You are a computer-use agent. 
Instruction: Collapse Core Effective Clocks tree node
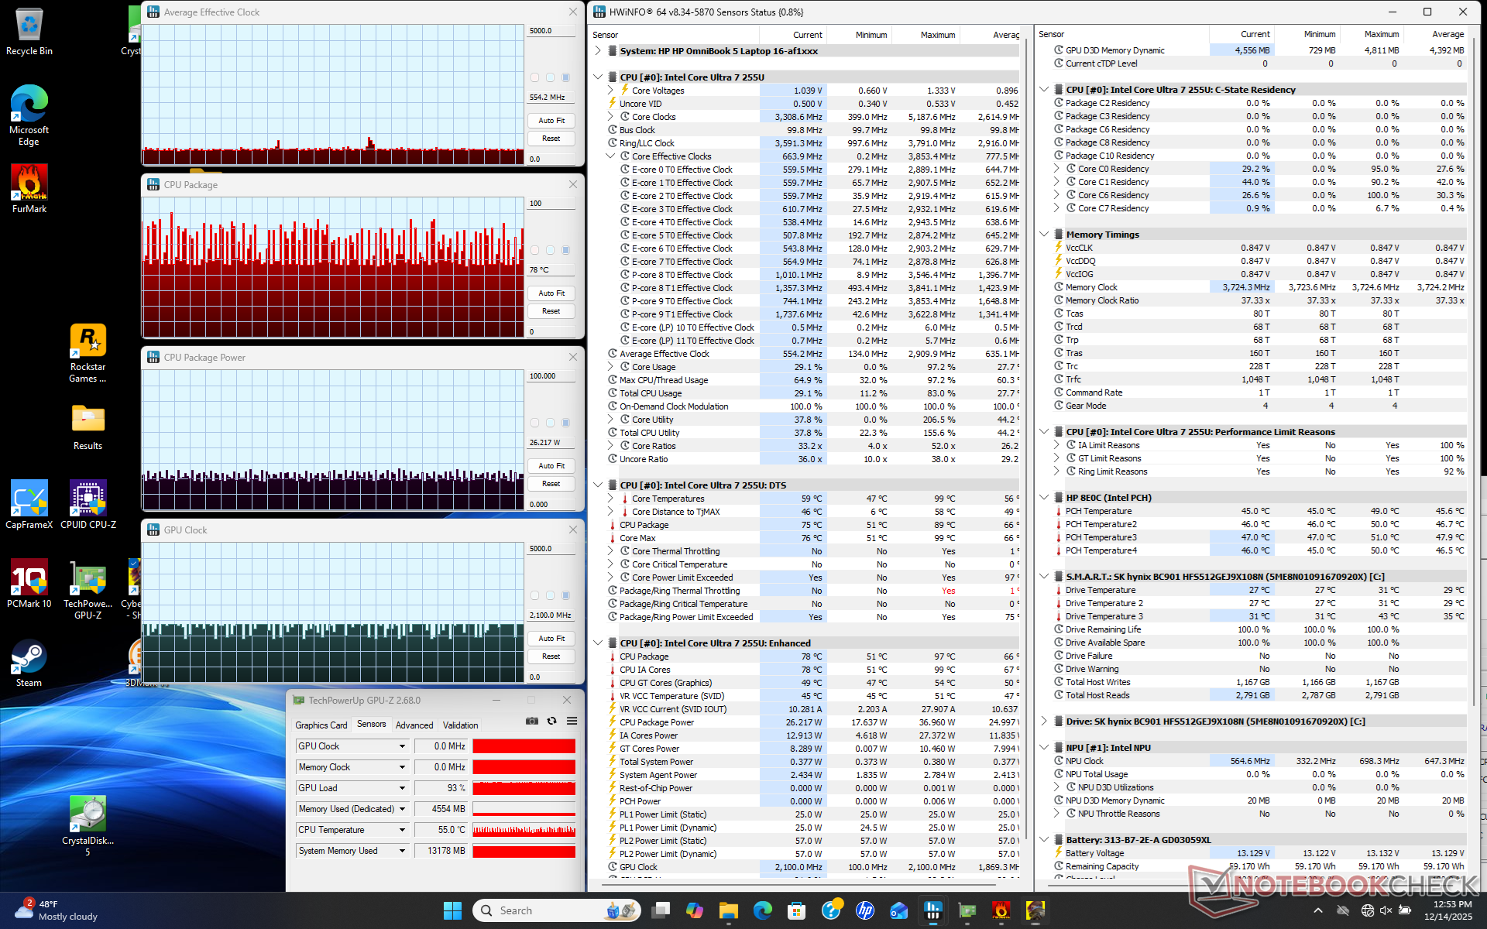pyautogui.click(x=610, y=156)
